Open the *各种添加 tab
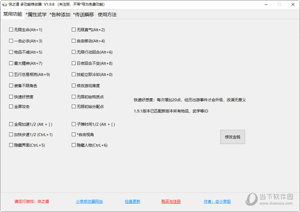Image resolution: width=300 pixels, height=212 pixels. (60, 14)
